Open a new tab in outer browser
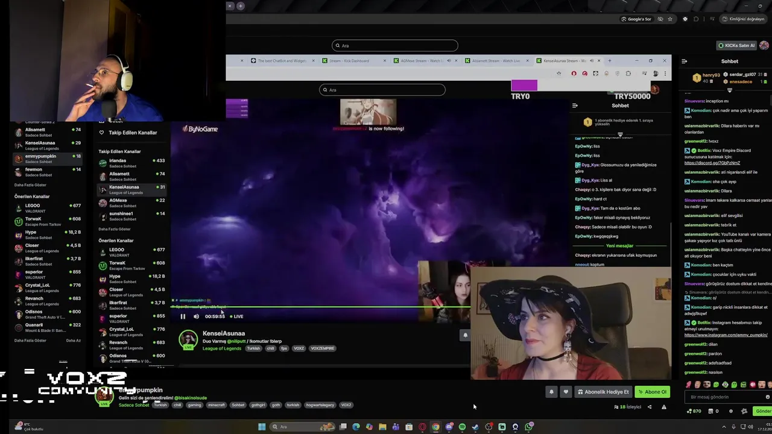The height and width of the screenshot is (434, 772). click(x=240, y=6)
